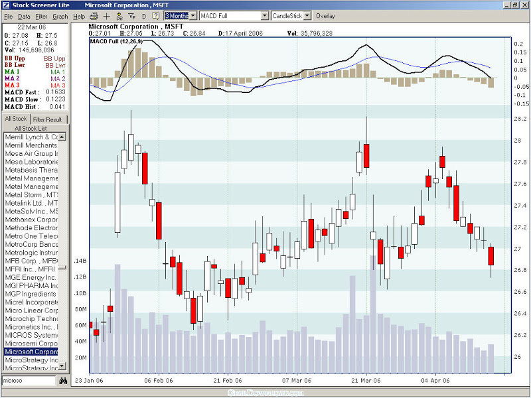The image size is (531, 398).
Task: Open the MACD Full indicator dropdown
Action: [x=265, y=16]
